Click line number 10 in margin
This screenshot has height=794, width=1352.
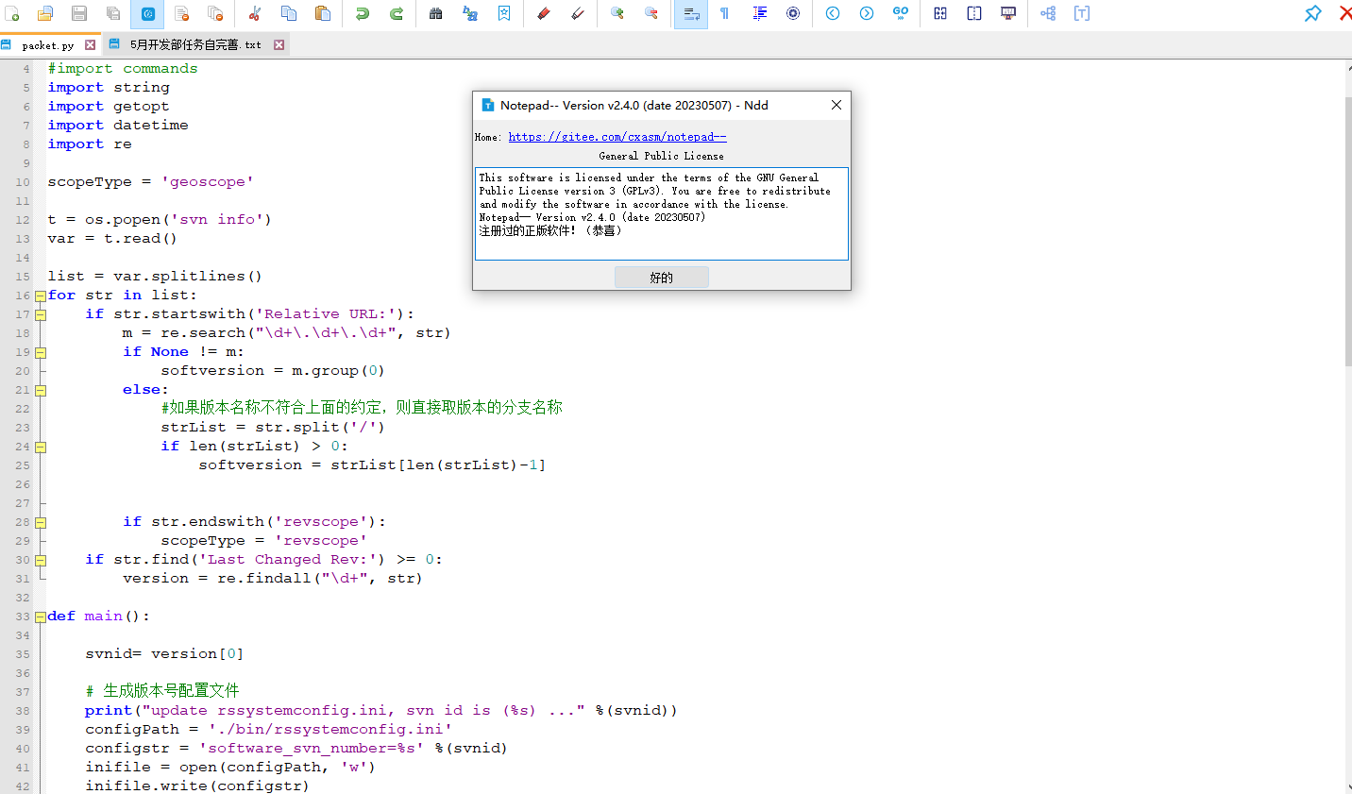[23, 182]
